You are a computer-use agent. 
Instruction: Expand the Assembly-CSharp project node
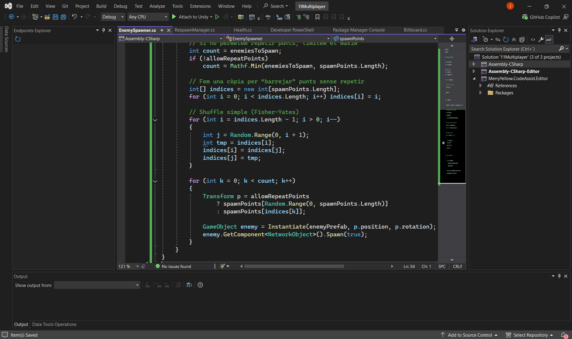click(x=474, y=64)
